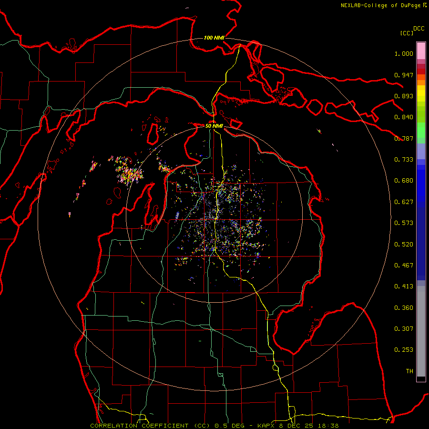Click the TH threshold label
The width and height of the screenshot is (429, 429).
409,371
